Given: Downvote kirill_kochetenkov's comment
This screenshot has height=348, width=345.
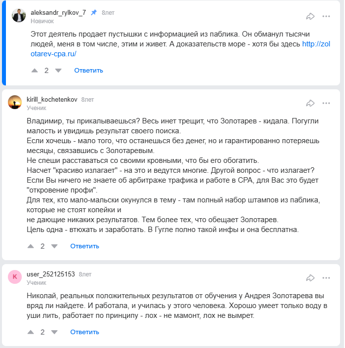Looking at the screenshot, I should pos(54,246).
